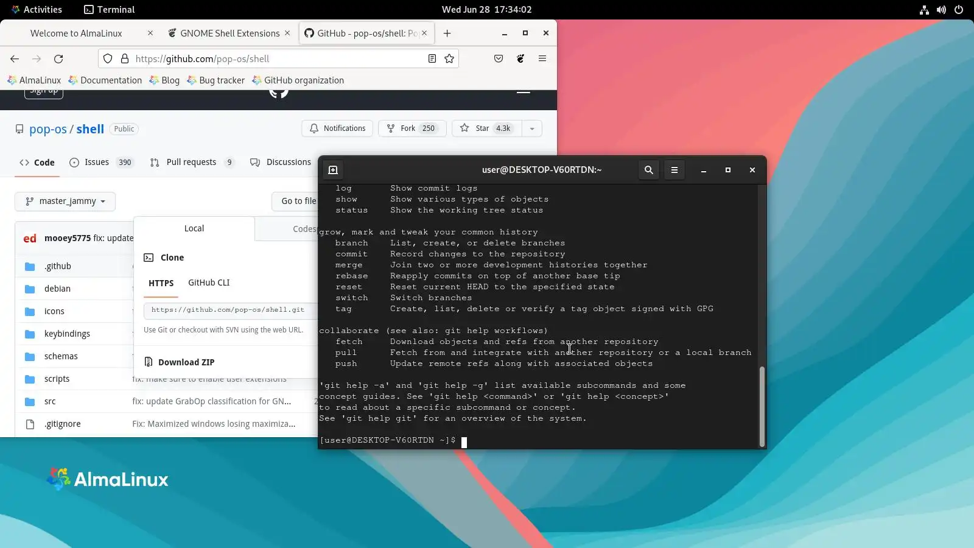Open the debian folder
The width and height of the screenshot is (974, 548).
(x=57, y=289)
